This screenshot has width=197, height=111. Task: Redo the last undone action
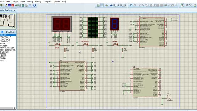(135, 6)
